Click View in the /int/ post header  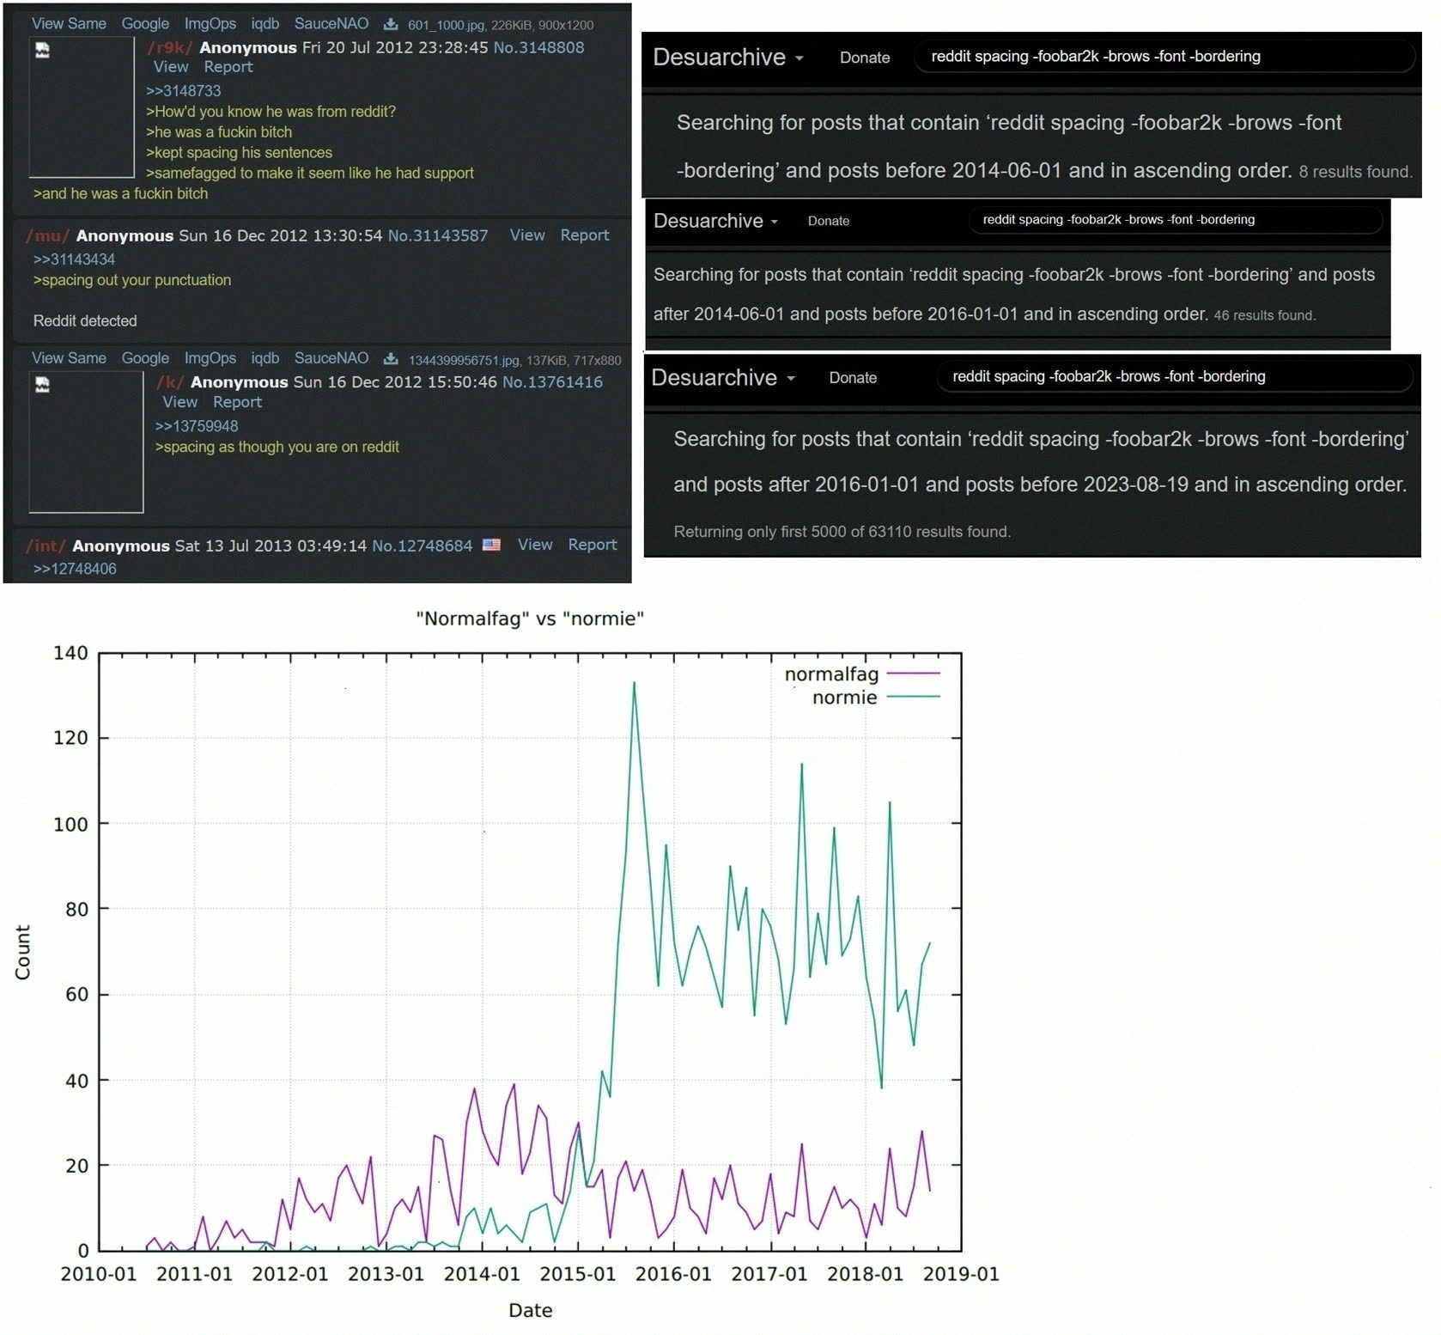point(535,544)
